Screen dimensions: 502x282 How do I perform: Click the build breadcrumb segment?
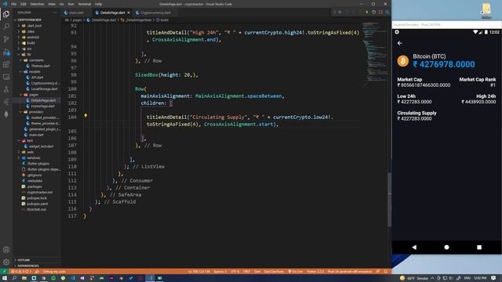point(162,20)
